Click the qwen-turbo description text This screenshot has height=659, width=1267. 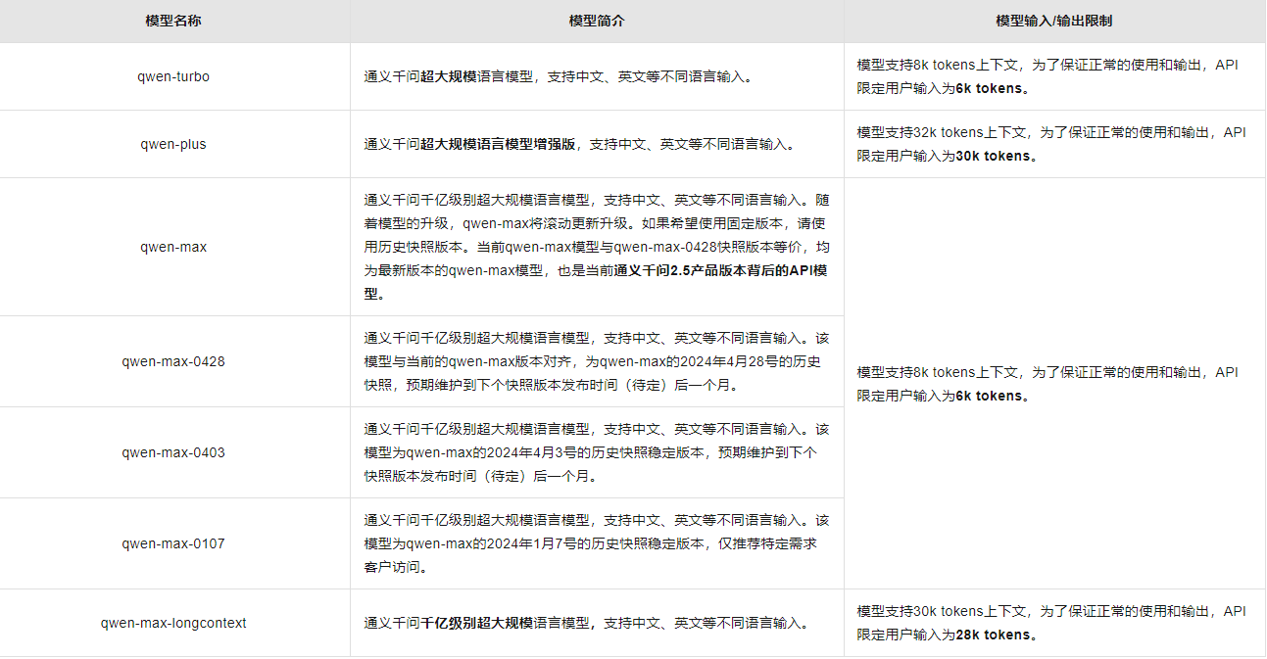(x=559, y=76)
